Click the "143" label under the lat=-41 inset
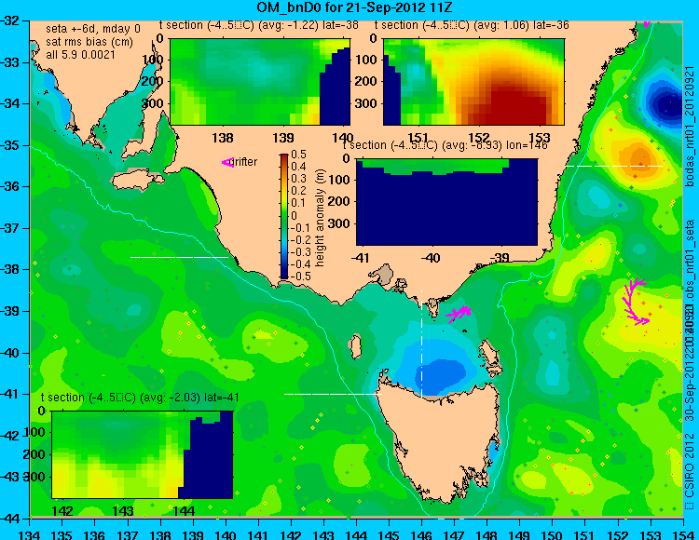The image size is (699, 540). pos(123,510)
